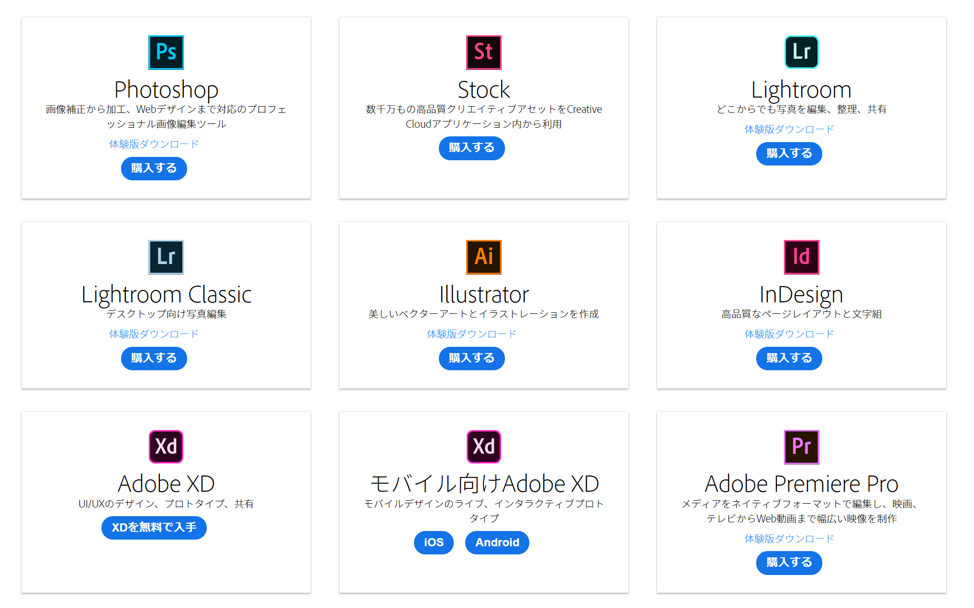
Task: Click the Lightroom Classic title text
Action: tap(166, 295)
